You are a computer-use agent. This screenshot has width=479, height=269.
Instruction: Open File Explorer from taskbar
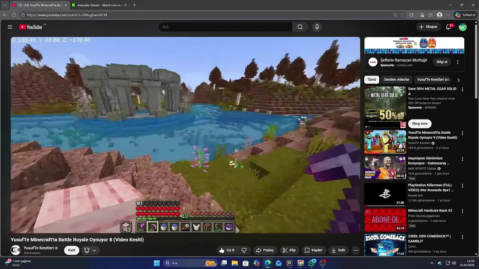(235, 263)
